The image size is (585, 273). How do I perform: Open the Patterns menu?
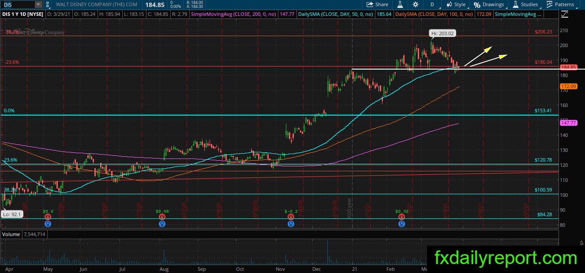click(x=560, y=4)
